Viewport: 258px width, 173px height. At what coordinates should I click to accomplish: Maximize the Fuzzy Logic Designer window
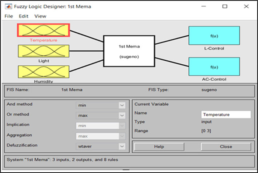(x=225, y=7)
